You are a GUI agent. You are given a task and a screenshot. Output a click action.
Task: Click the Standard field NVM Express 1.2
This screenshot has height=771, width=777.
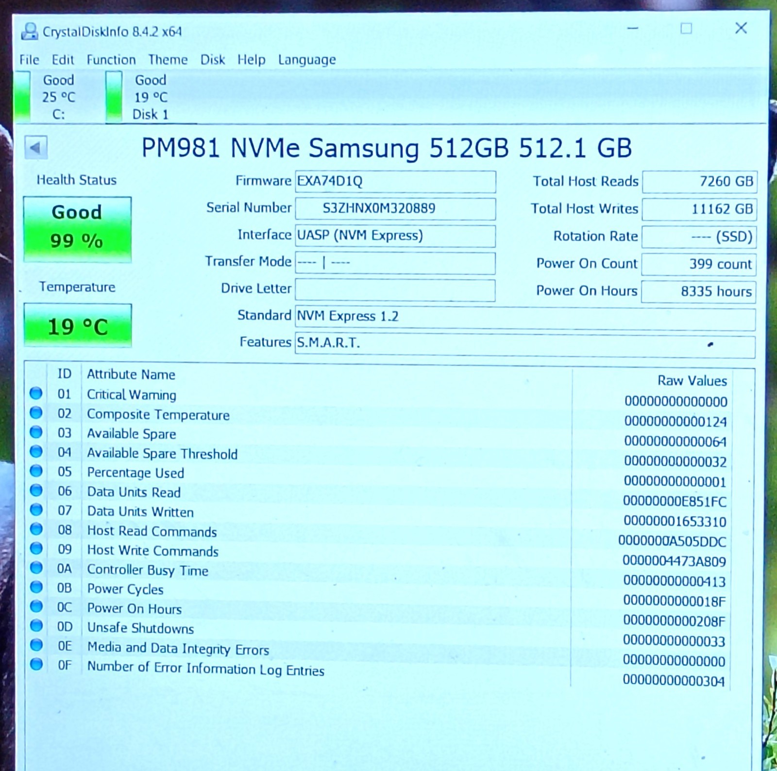coord(525,317)
